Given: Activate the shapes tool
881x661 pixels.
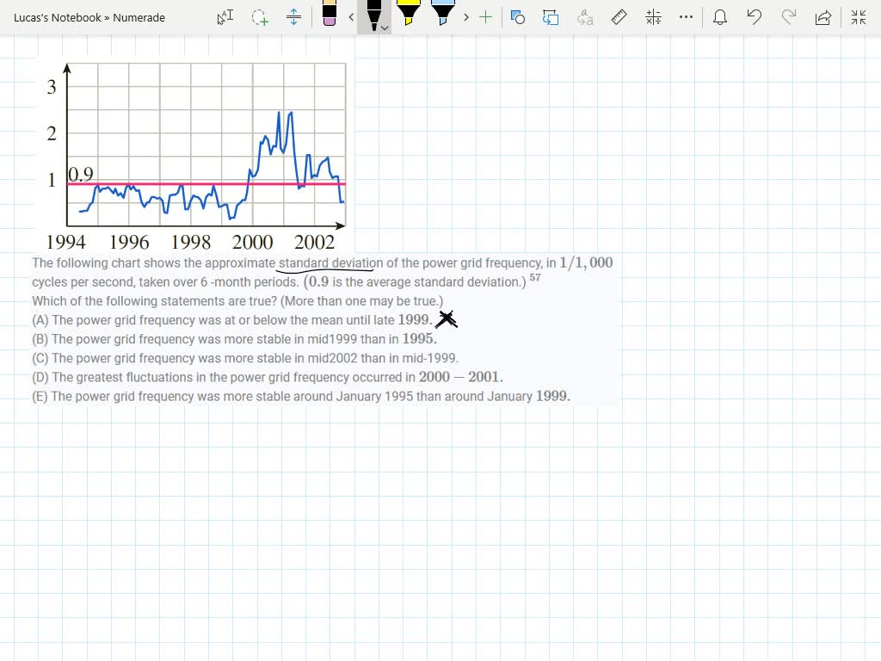Looking at the screenshot, I should coord(518,17).
